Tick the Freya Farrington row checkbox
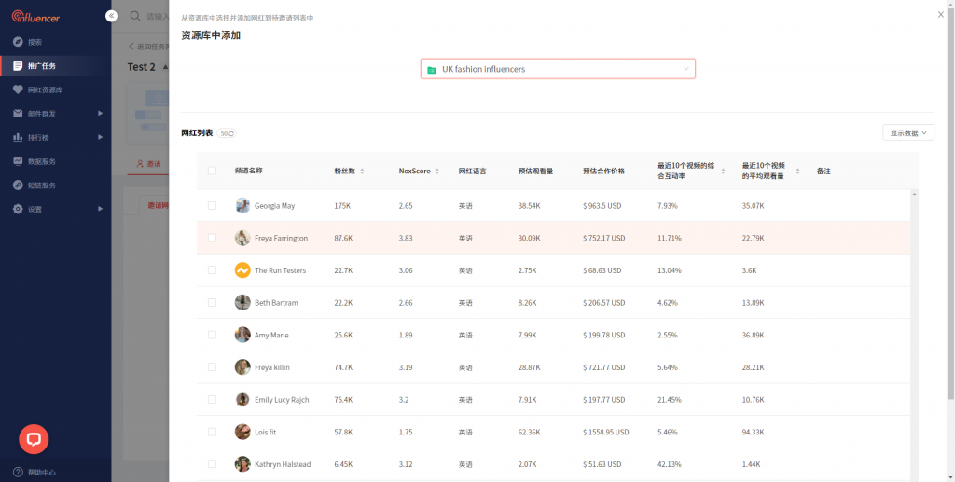 coord(212,238)
